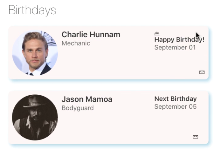Click the envelope icon on Jason Mamoa's card

(x=195, y=137)
